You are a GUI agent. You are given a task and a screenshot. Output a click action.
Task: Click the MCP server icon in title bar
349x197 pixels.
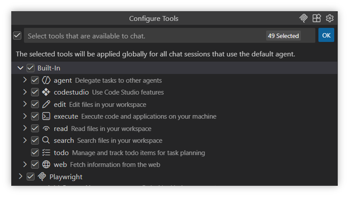click(303, 18)
